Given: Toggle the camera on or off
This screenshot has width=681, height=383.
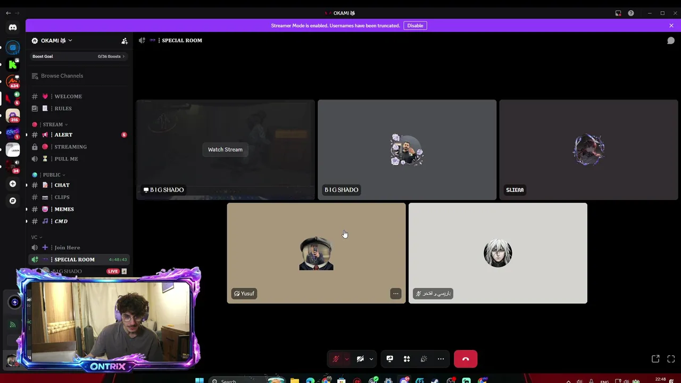Looking at the screenshot, I should [360, 359].
